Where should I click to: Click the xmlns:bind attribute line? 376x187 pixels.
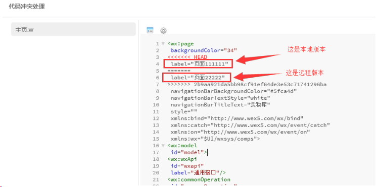click(x=237, y=118)
